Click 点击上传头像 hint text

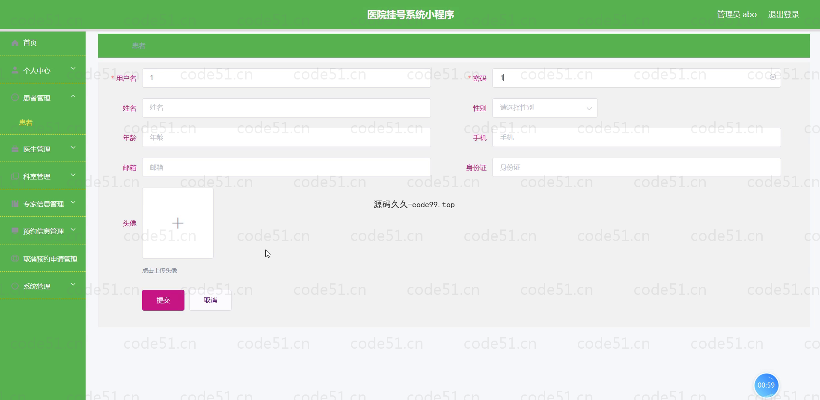coord(160,271)
